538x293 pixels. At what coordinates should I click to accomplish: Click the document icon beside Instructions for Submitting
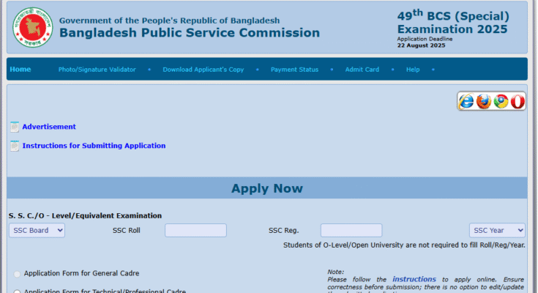point(15,146)
